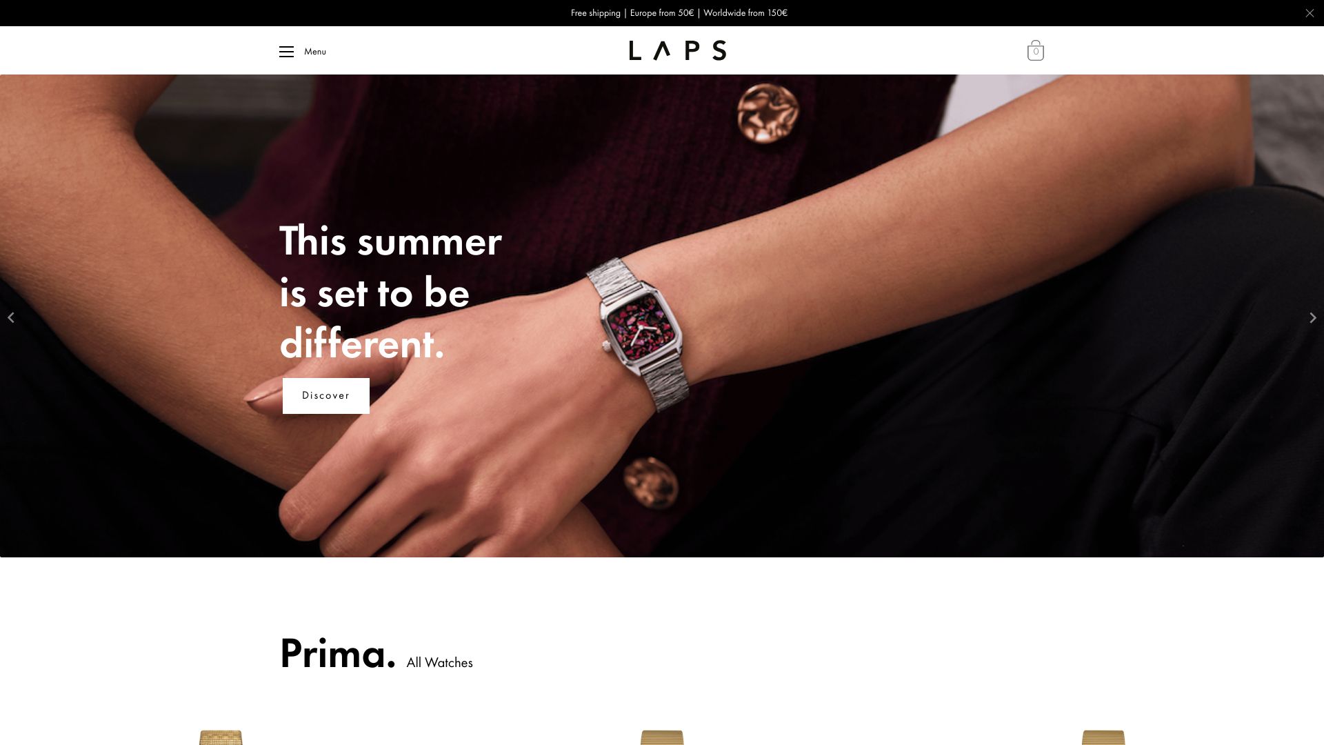Click the Discover button
Viewport: 1324px width, 745px height.
[326, 396]
